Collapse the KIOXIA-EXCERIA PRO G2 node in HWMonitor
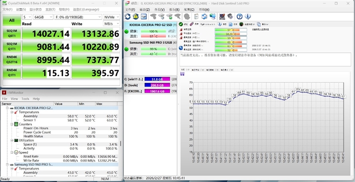Viewport: 355px width, 182px height. pos(7,108)
